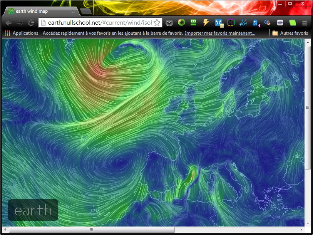
Task: Open the green sticky note extension icon
Action: click(x=293, y=23)
